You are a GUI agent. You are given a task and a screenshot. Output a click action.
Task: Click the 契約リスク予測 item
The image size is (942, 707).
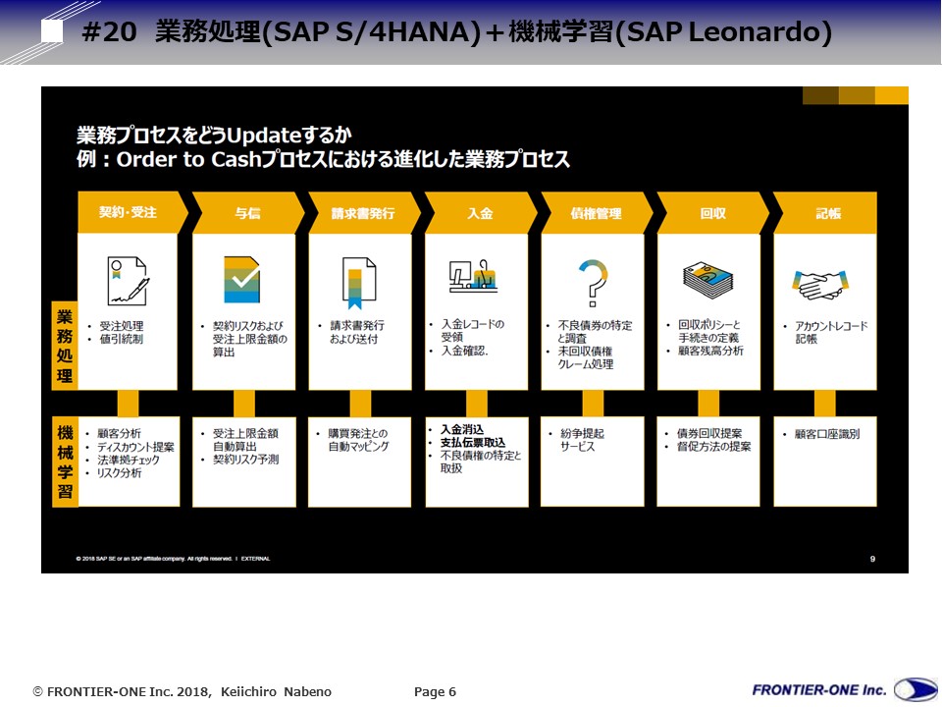tap(245, 460)
